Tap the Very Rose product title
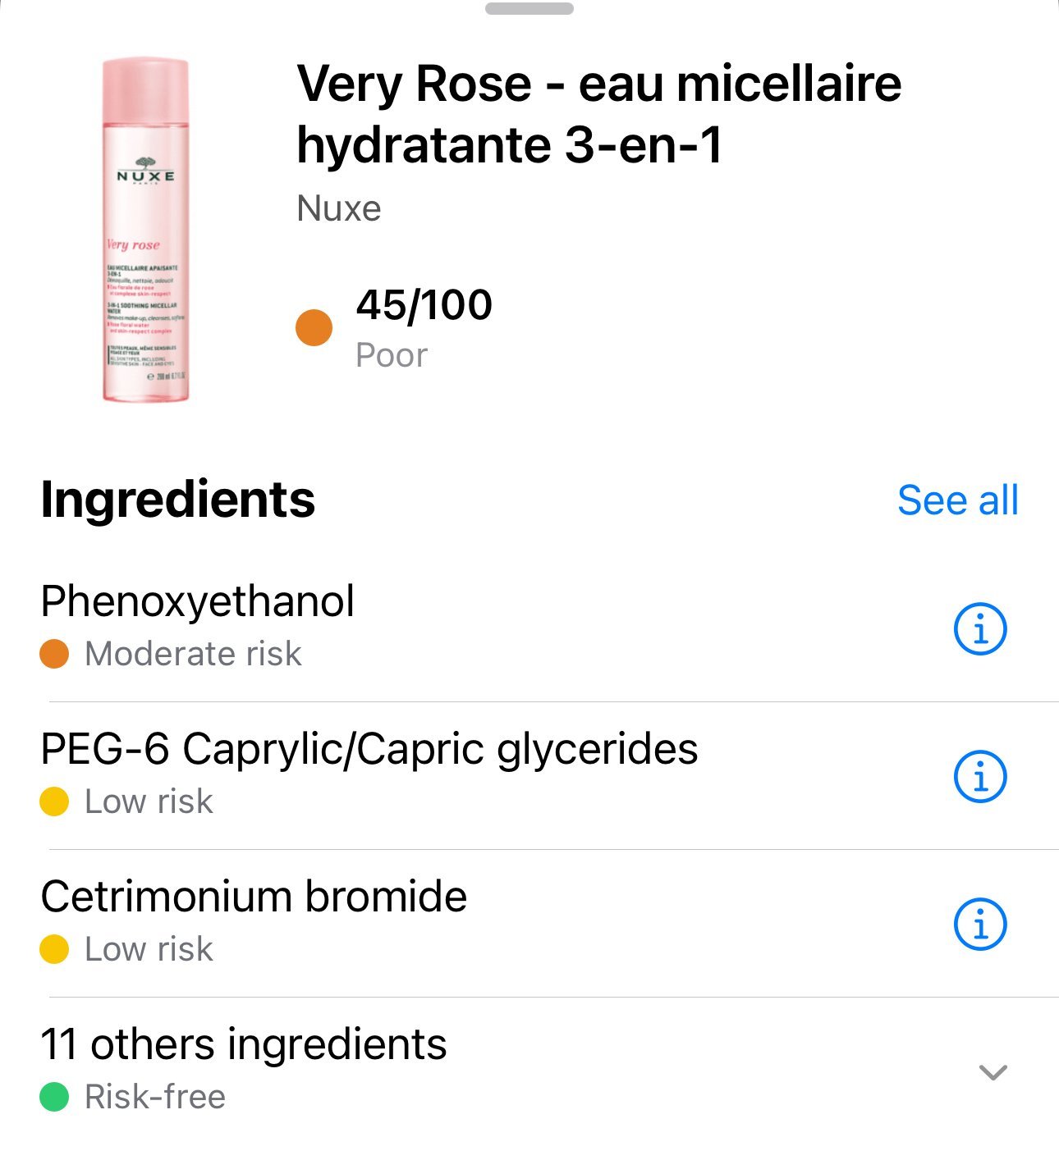The height and width of the screenshot is (1160, 1059). click(x=599, y=114)
